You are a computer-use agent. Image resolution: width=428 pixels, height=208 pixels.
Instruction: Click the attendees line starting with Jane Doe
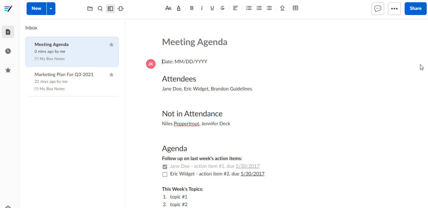(x=207, y=89)
